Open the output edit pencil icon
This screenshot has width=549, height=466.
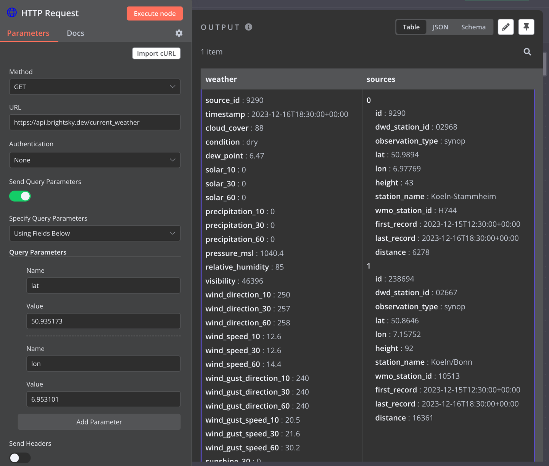506,27
